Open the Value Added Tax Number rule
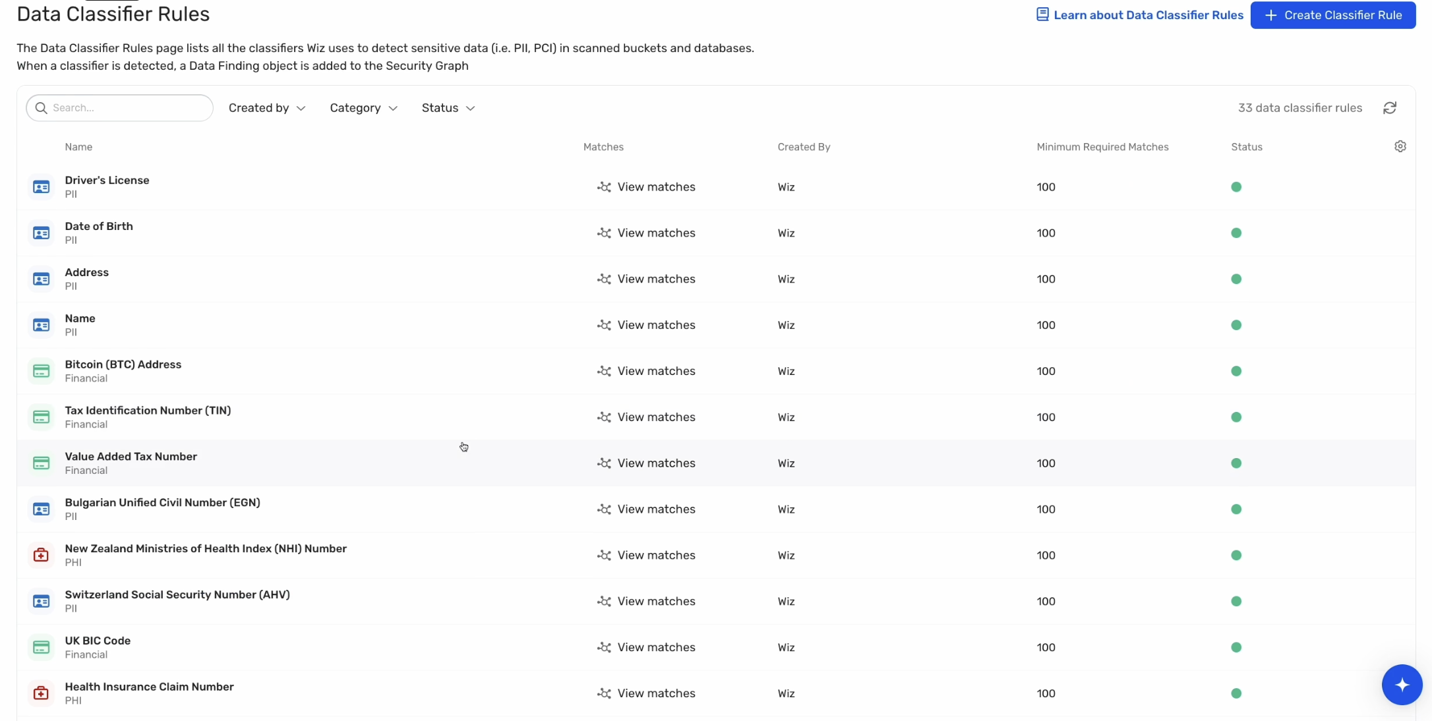 click(x=131, y=457)
